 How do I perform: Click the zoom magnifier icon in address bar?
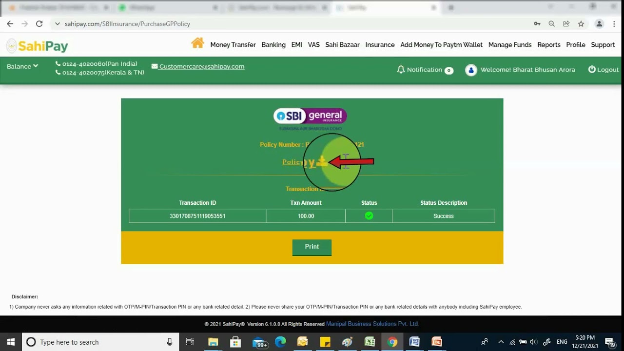click(x=552, y=23)
